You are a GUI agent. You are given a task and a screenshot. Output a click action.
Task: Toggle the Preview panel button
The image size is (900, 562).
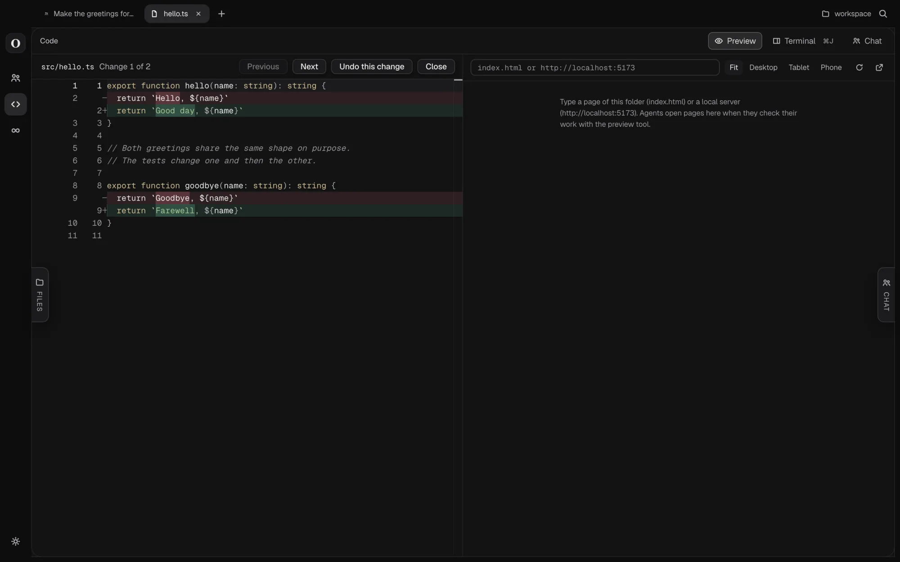[735, 41]
